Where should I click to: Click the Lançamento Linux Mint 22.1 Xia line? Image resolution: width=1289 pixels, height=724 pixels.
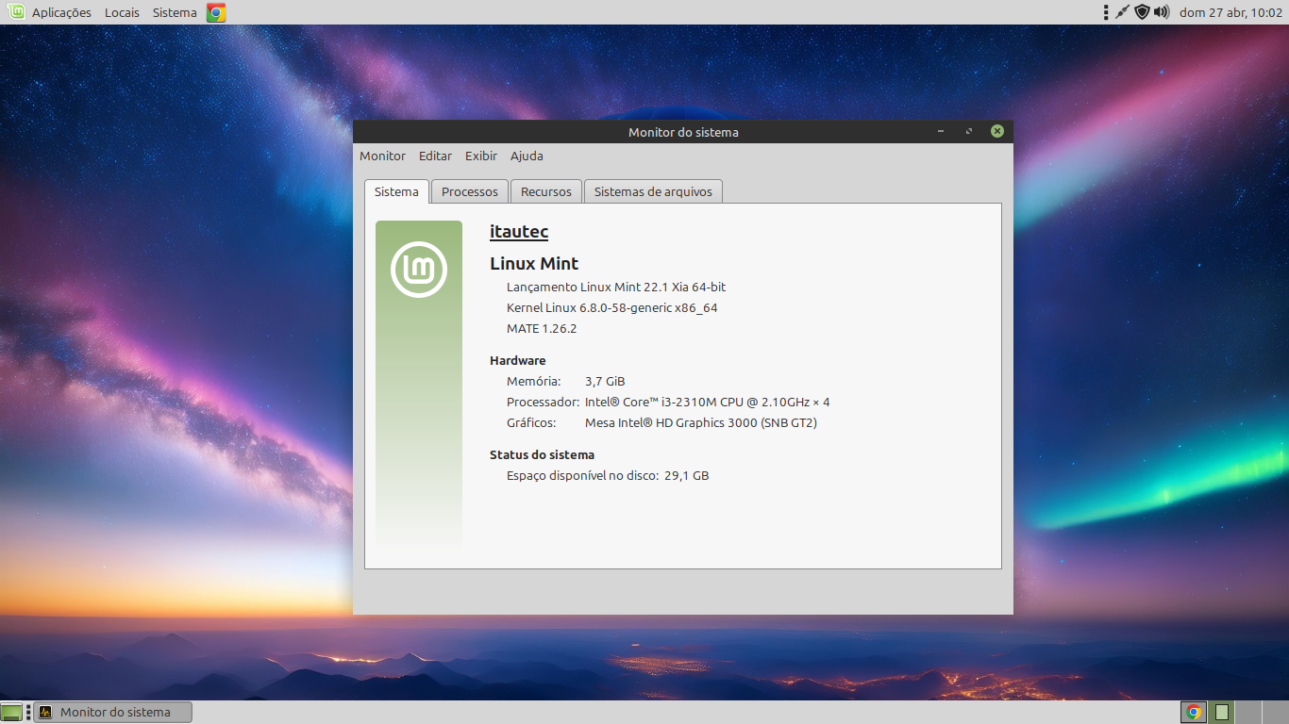(x=616, y=287)
